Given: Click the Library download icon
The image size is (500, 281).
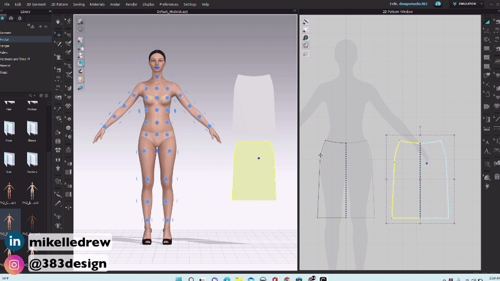Looking at the screenshot, I should 32,26.
